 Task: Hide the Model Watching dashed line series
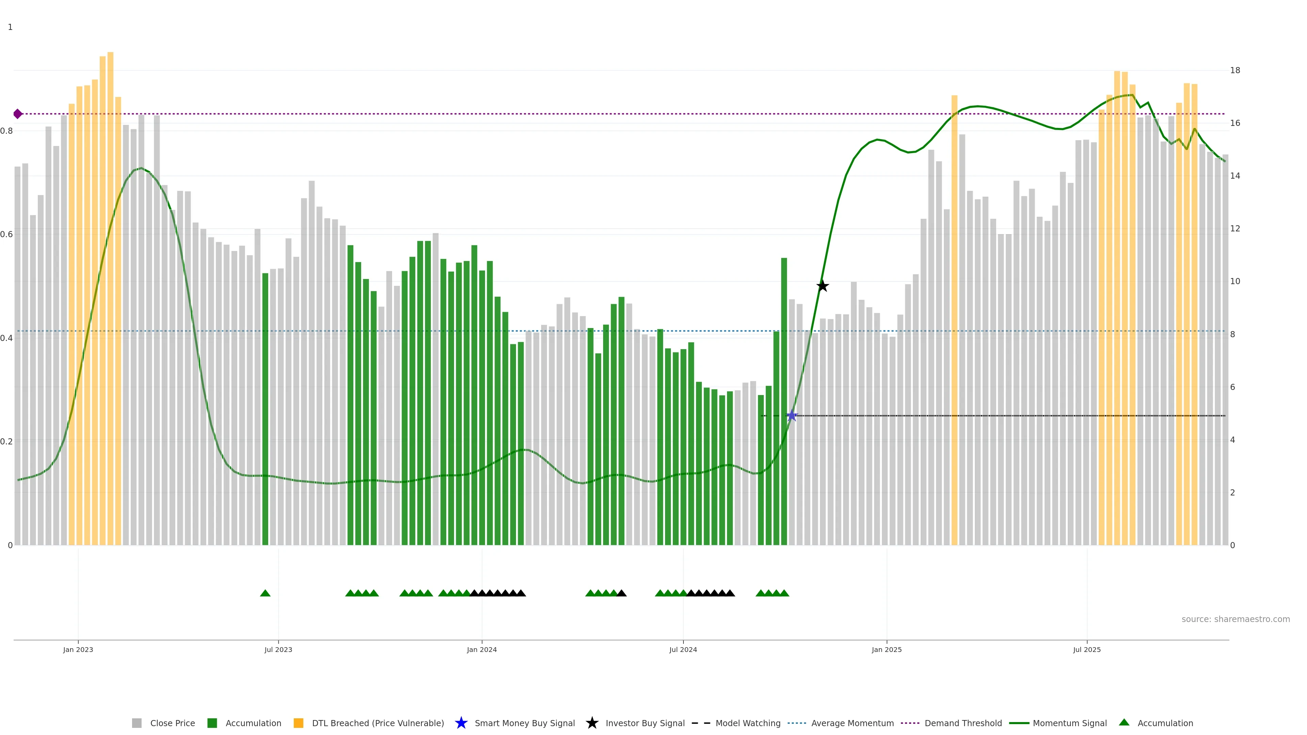pyautogui.click(x=747, y=723)
